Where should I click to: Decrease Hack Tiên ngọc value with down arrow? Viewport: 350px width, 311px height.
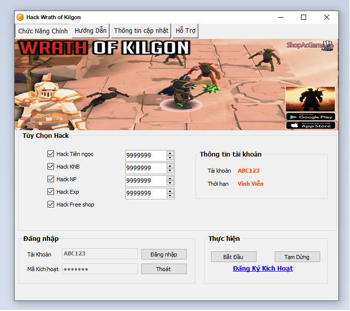tap(170, 158)
